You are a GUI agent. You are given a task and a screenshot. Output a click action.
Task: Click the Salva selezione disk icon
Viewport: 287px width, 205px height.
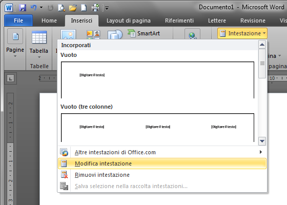[x=64, y=186]
